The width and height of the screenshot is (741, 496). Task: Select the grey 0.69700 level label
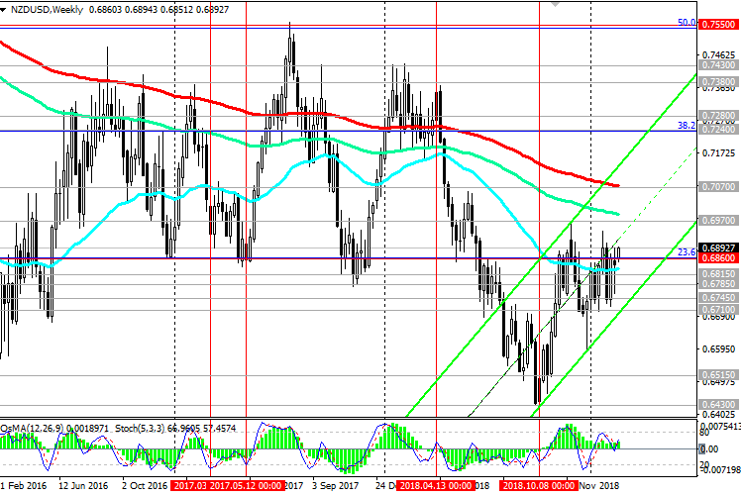coord(718,221)
